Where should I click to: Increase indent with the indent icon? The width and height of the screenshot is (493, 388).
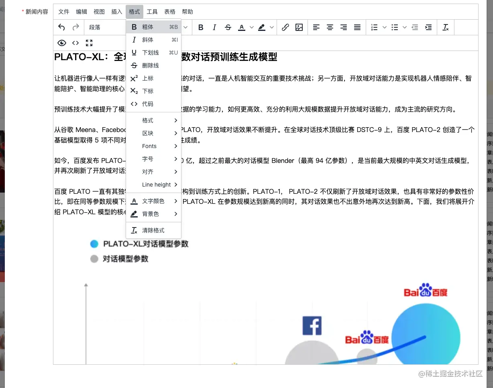click(x=428, y=27)
